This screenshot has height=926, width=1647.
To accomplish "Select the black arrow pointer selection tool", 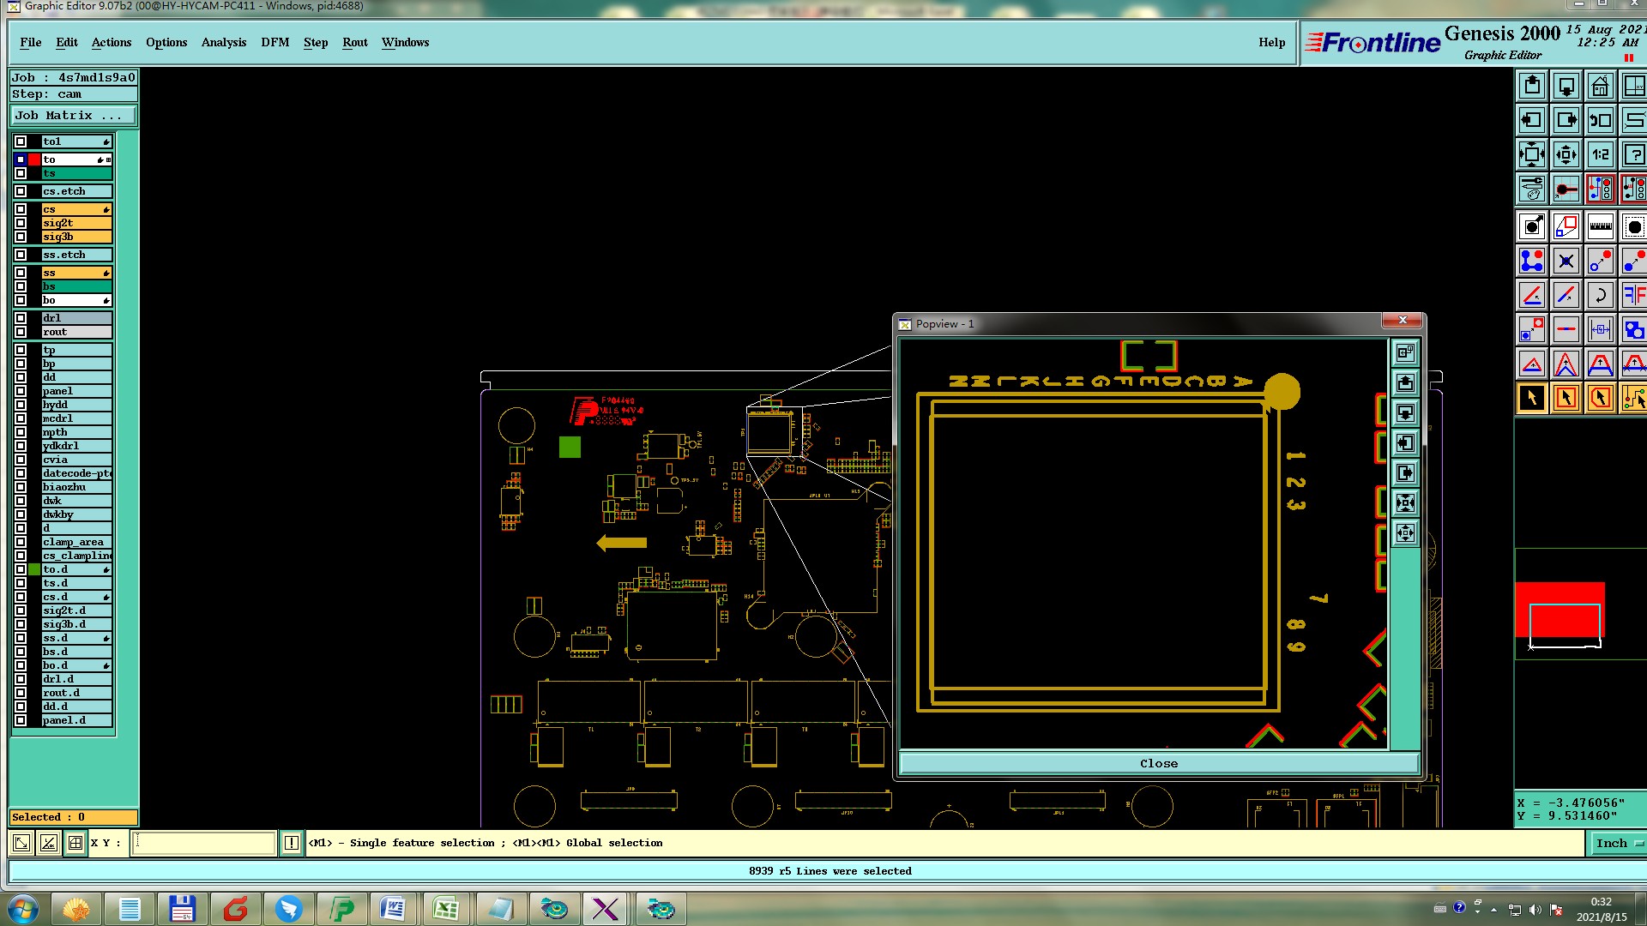I will (1532, 398).
